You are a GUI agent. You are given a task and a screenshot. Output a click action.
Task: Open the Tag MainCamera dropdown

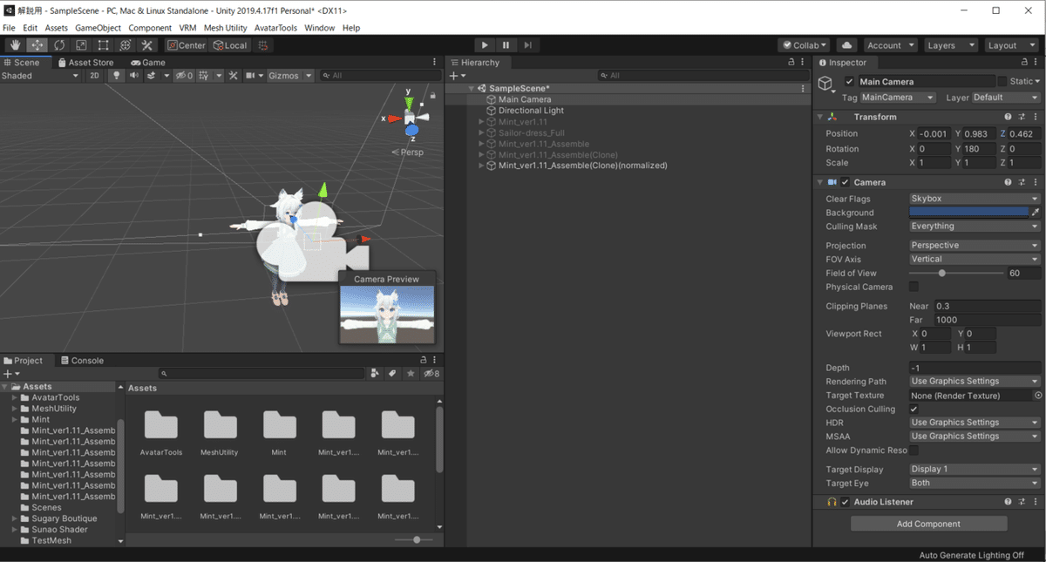pos(898,98)
